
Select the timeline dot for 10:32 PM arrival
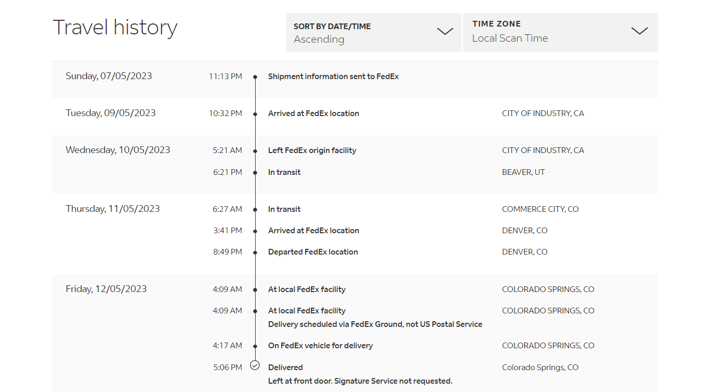255,114
